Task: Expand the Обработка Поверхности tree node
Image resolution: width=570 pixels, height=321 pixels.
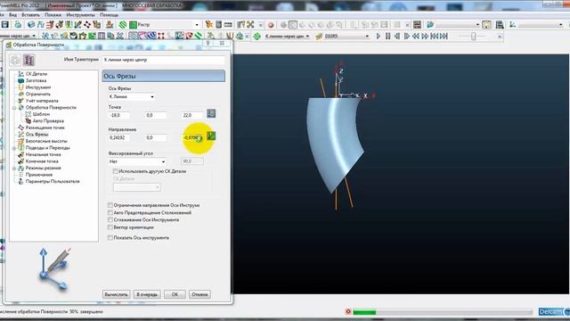Action: click(x=14, y=108)
